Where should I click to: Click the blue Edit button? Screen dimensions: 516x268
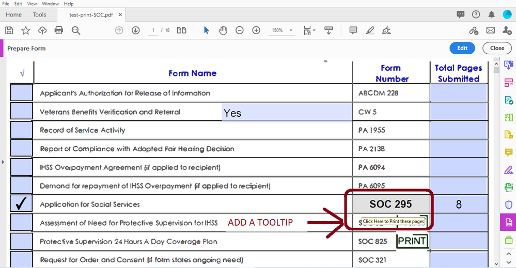pyautogui.click(x=462, y=48)
